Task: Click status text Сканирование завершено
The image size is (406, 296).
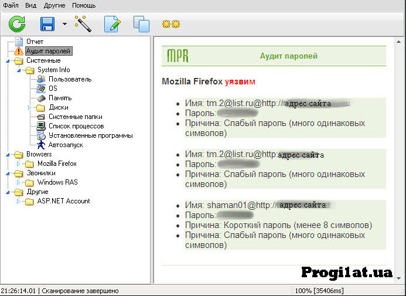Action: [x=80, y=291]
